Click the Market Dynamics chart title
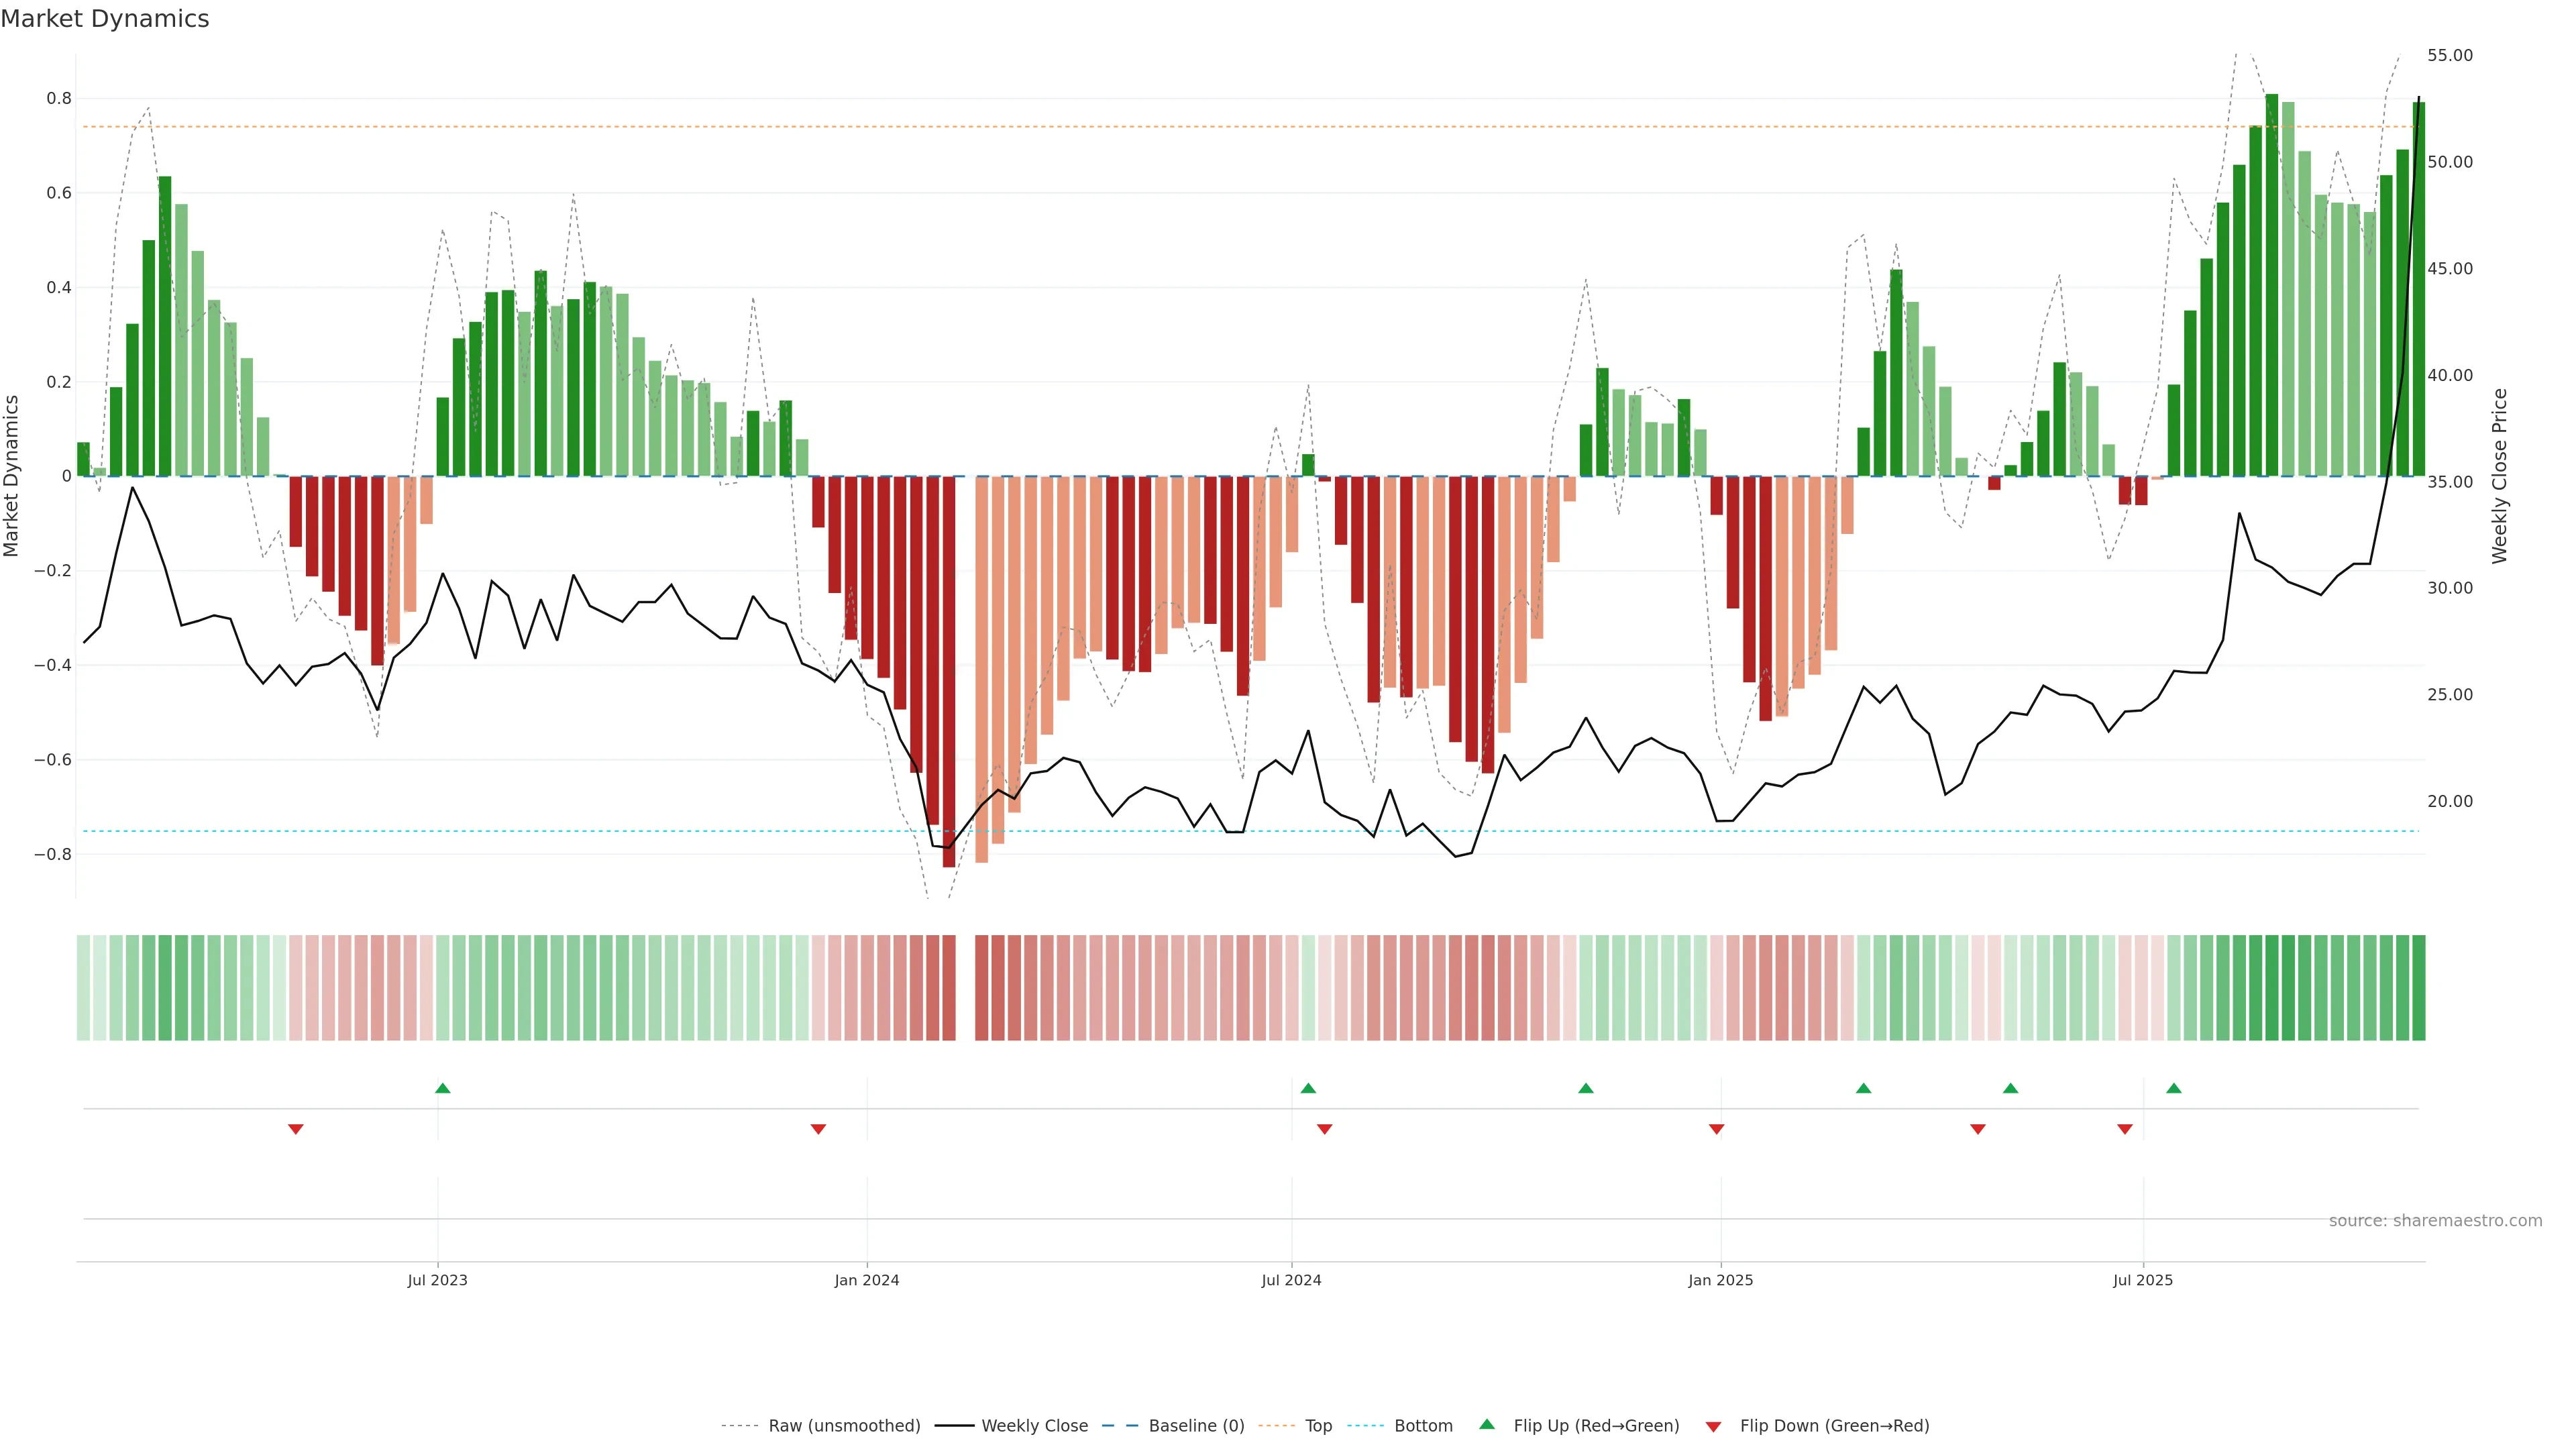This screenshot has height=1449, width=2576. [x=105, y=19]
